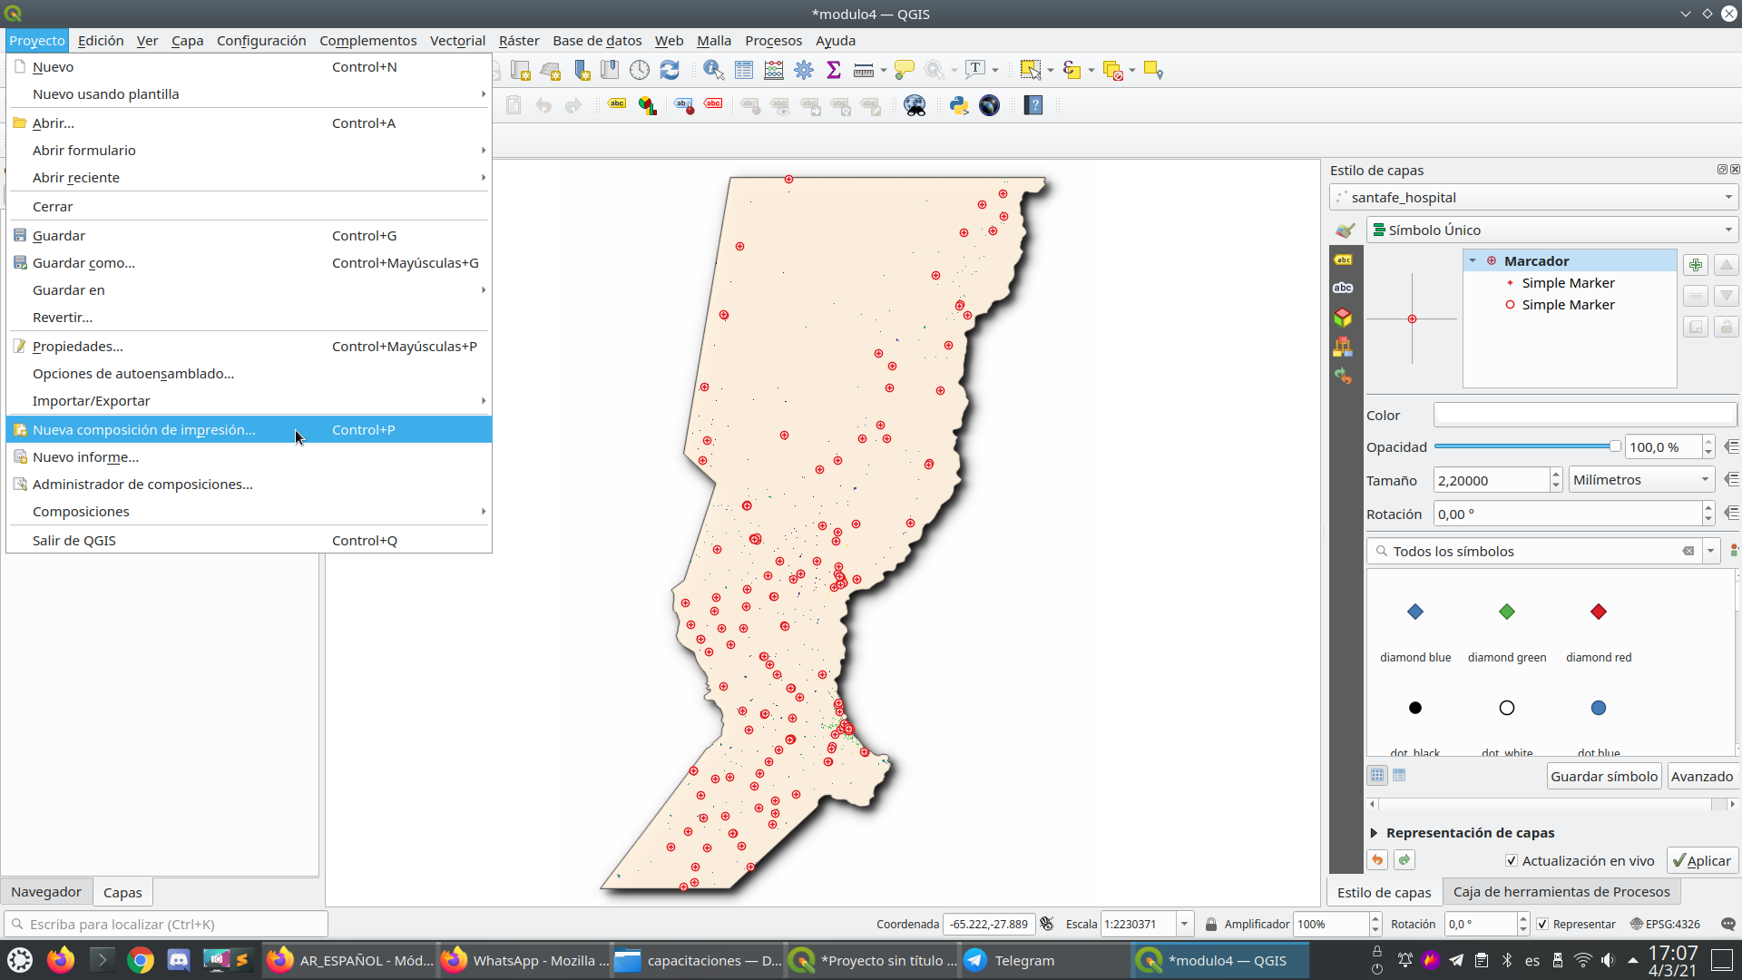Expand Representación de capas section

[1375, 833]
